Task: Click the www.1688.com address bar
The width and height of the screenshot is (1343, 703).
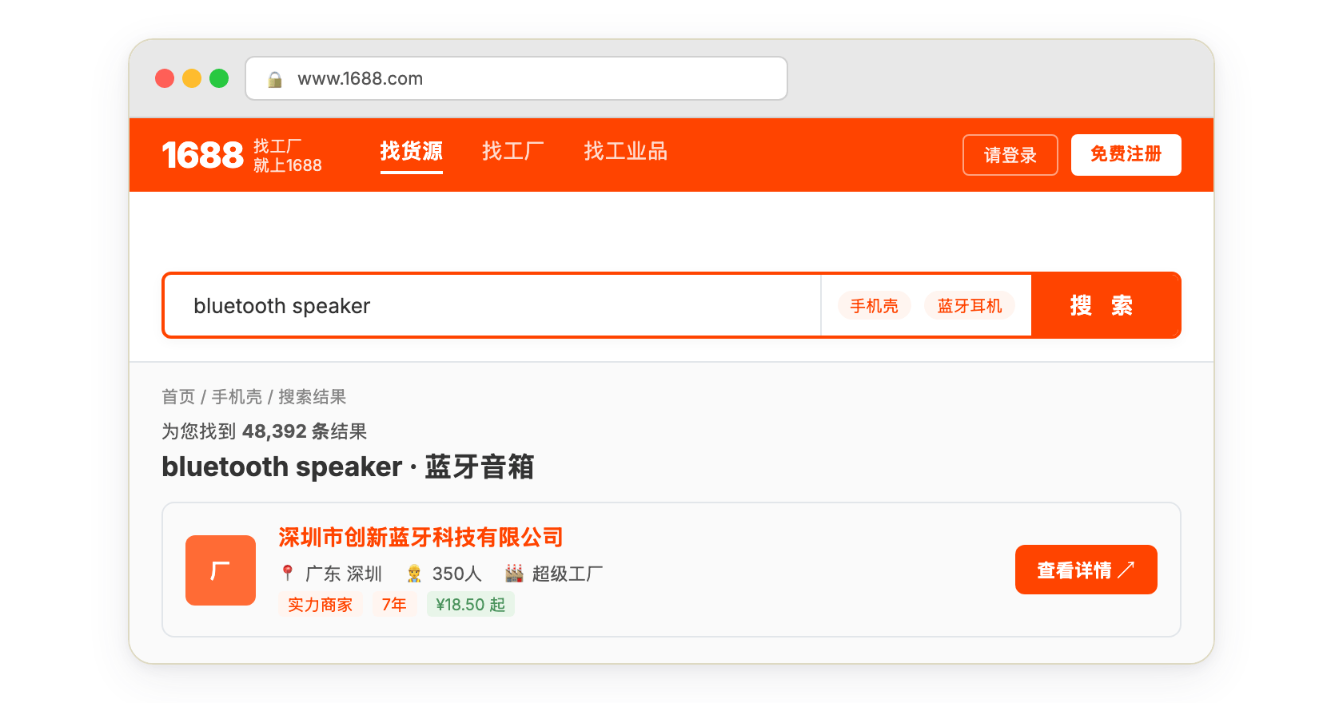Action: click(x=516, y=78)
